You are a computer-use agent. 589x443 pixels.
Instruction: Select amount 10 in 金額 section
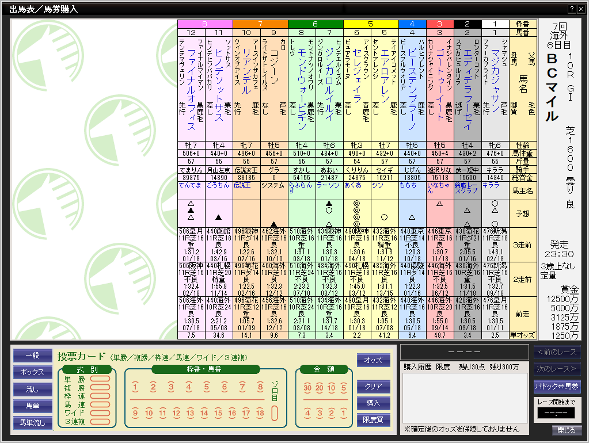click(x=331, y=388)
